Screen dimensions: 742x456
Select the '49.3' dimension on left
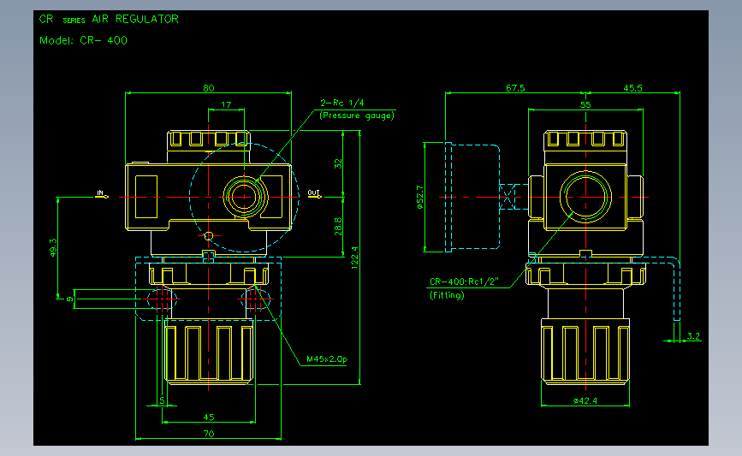point(53,248)
